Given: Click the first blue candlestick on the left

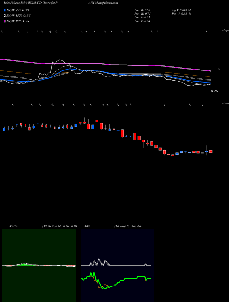Looking at the screenshot, I should [x=4, y=129].
